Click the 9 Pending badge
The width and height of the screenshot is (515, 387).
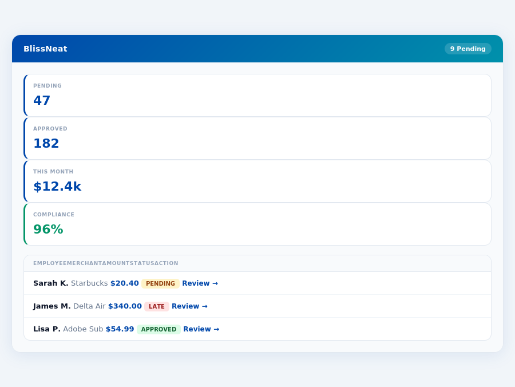468,49
